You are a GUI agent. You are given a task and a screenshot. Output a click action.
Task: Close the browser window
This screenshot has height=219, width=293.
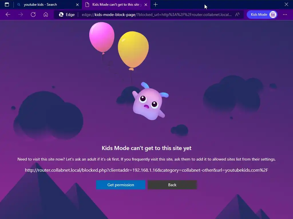pyautogui.click(x=286, y=4)
